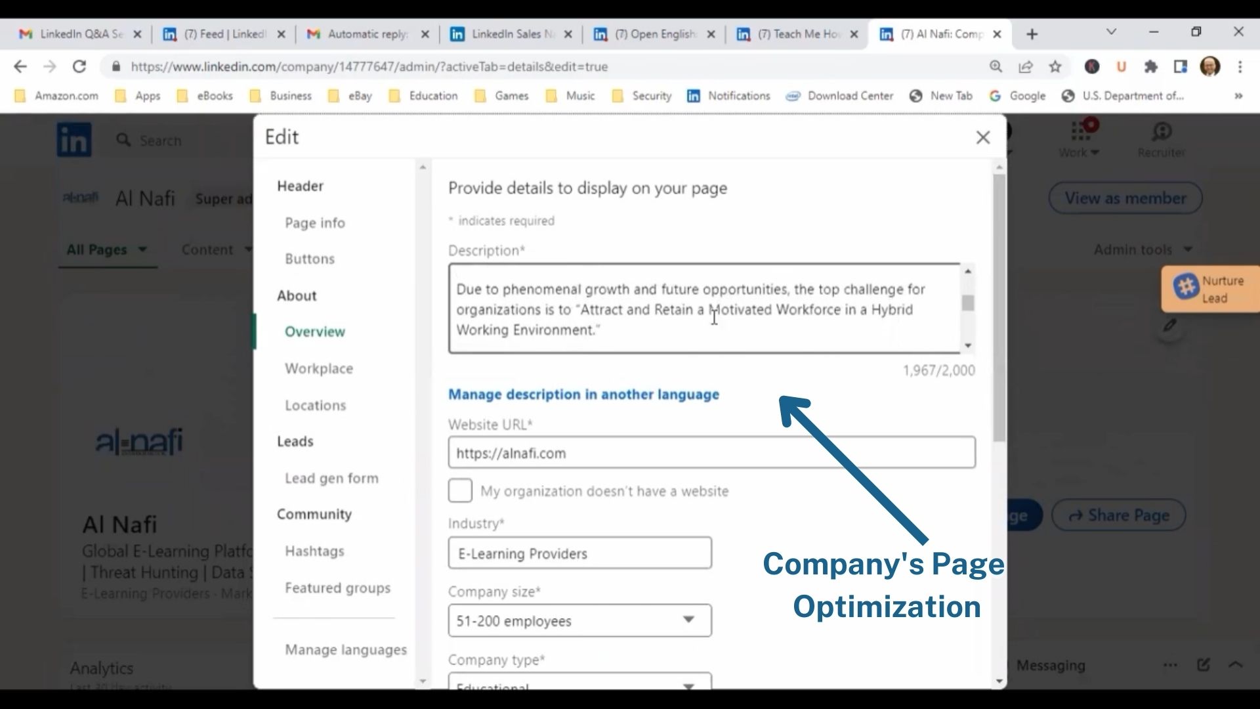Click the Chrome profile avatar
This screenshot has height=709, width=1260.
click(x=1210, y=66)
